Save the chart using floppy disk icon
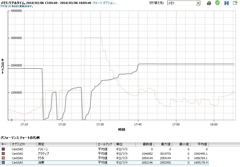240x167 pixels. 226,3
